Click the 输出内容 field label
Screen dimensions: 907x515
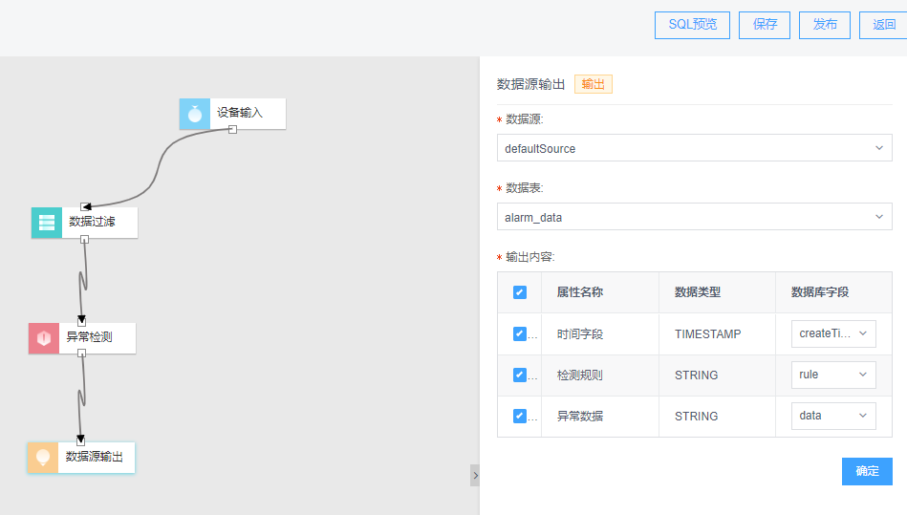point(529,257)
